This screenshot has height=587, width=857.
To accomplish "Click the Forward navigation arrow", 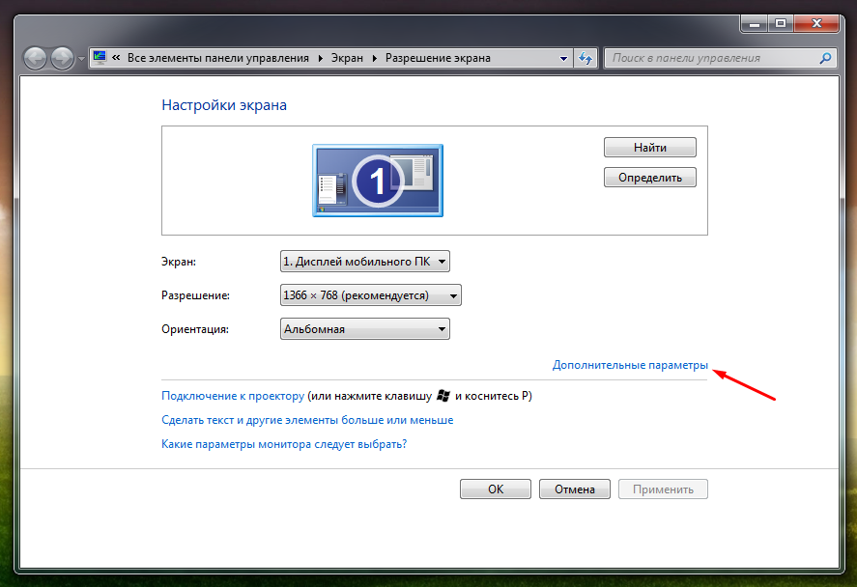I will coord(62,58).
